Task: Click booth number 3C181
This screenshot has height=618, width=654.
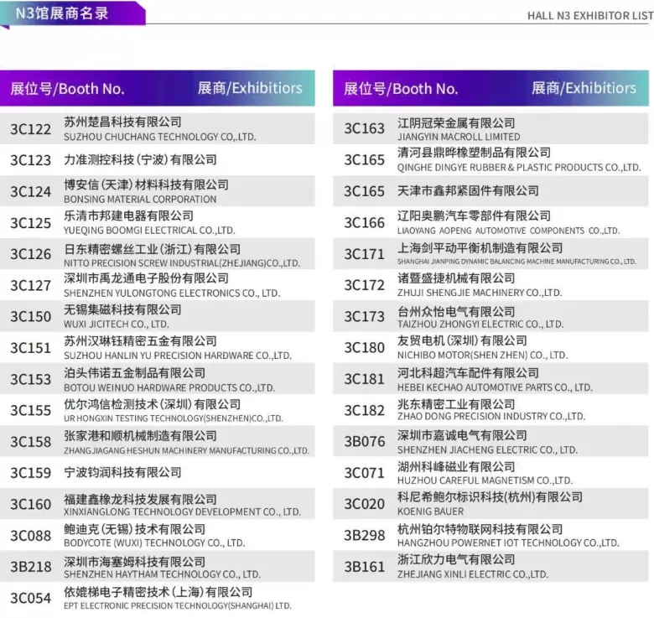Action: (x=364, y=379)
